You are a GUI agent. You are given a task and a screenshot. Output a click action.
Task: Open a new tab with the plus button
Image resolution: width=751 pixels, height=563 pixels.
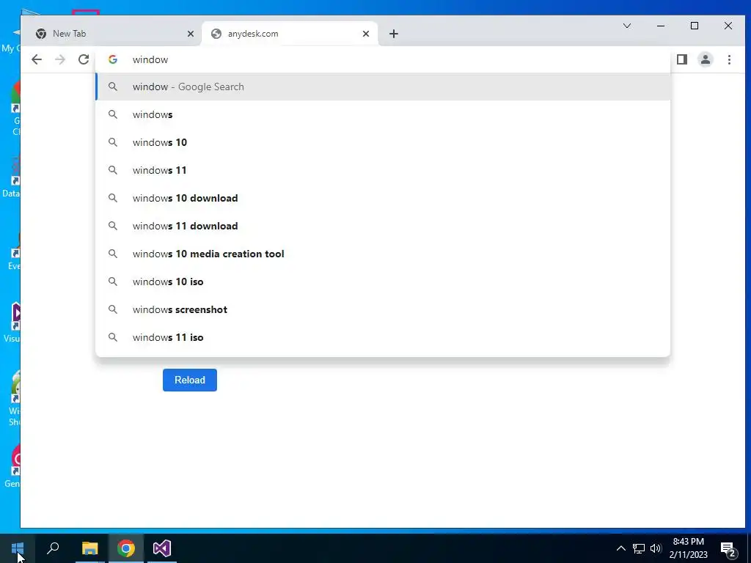click(x=394, y=34)
